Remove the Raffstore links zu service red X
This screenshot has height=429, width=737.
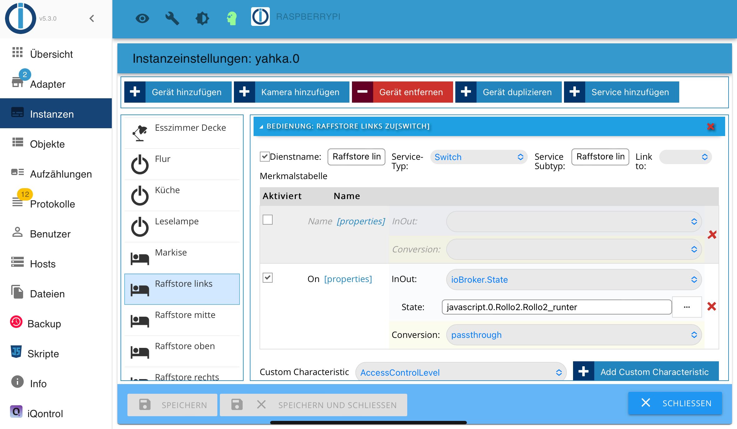coord(711,126)
